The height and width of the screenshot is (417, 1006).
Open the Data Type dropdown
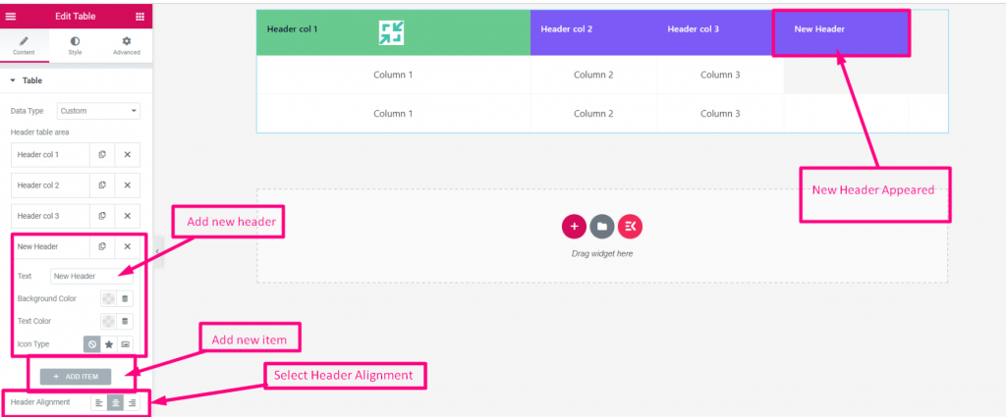pyautogui.click(x=98, y=111)
